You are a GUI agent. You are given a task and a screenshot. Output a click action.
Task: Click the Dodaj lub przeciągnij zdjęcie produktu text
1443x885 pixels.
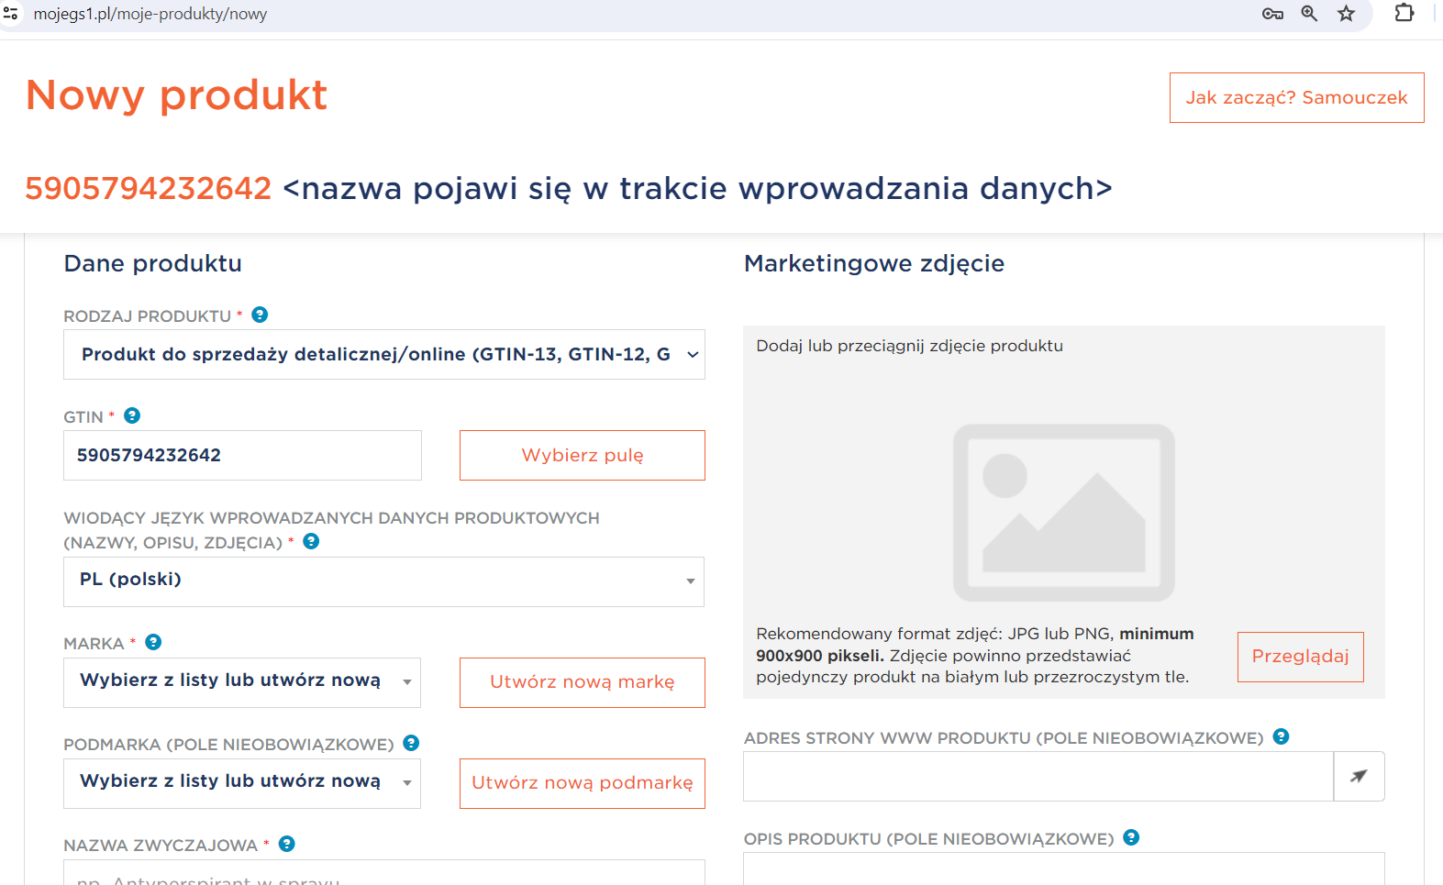point(910,346)
